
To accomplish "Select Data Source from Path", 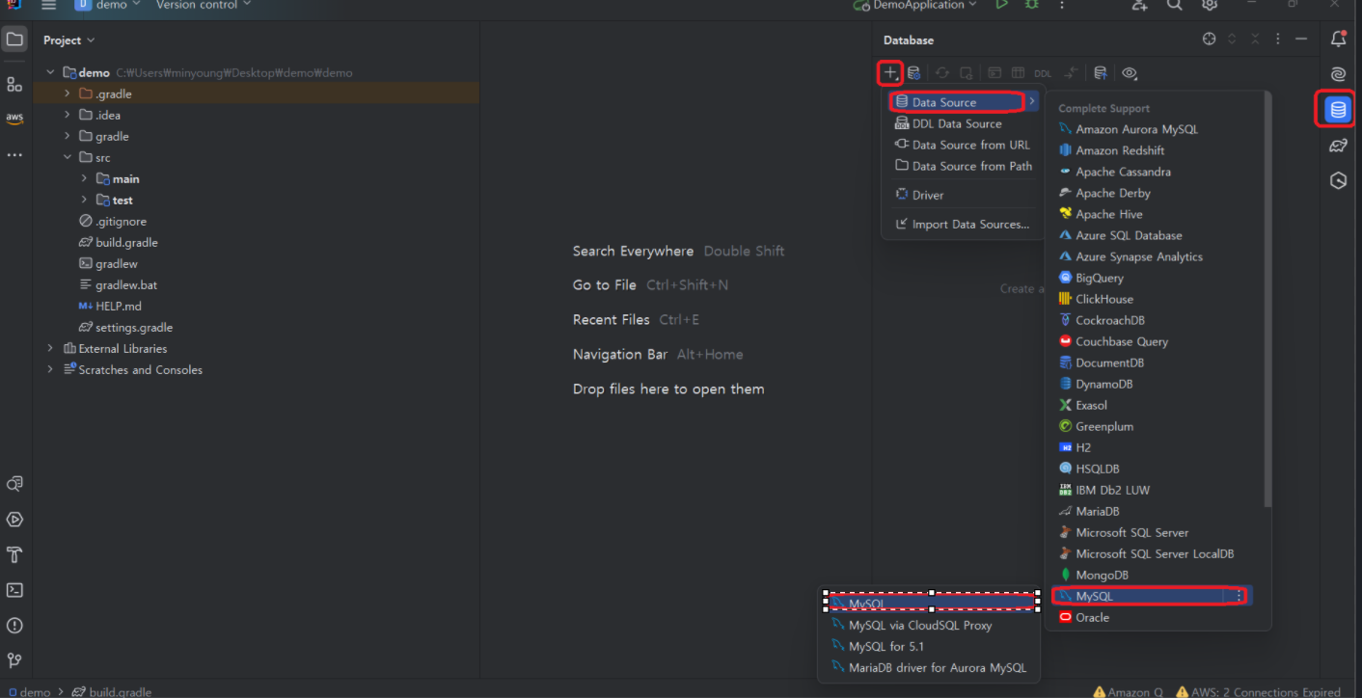I will coord(963,166).
